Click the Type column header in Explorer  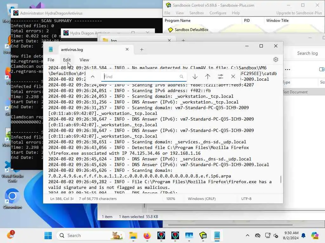287,82
